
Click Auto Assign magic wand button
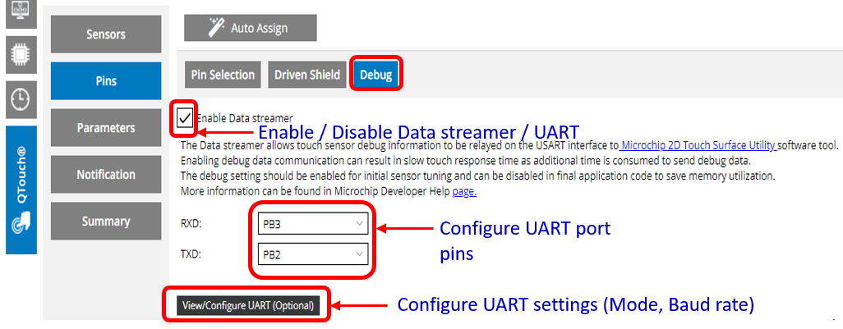pos(251,28)
